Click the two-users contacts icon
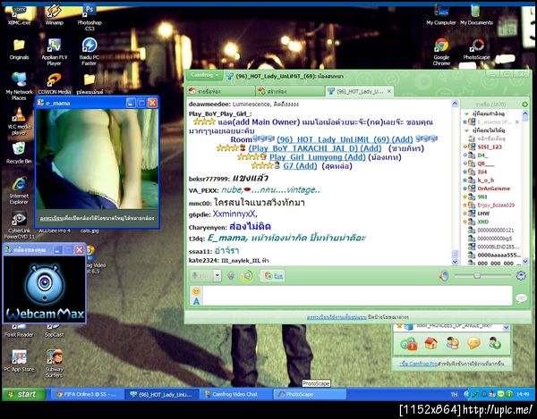This screenshot has width=537, height=419. tap(452, 343)
